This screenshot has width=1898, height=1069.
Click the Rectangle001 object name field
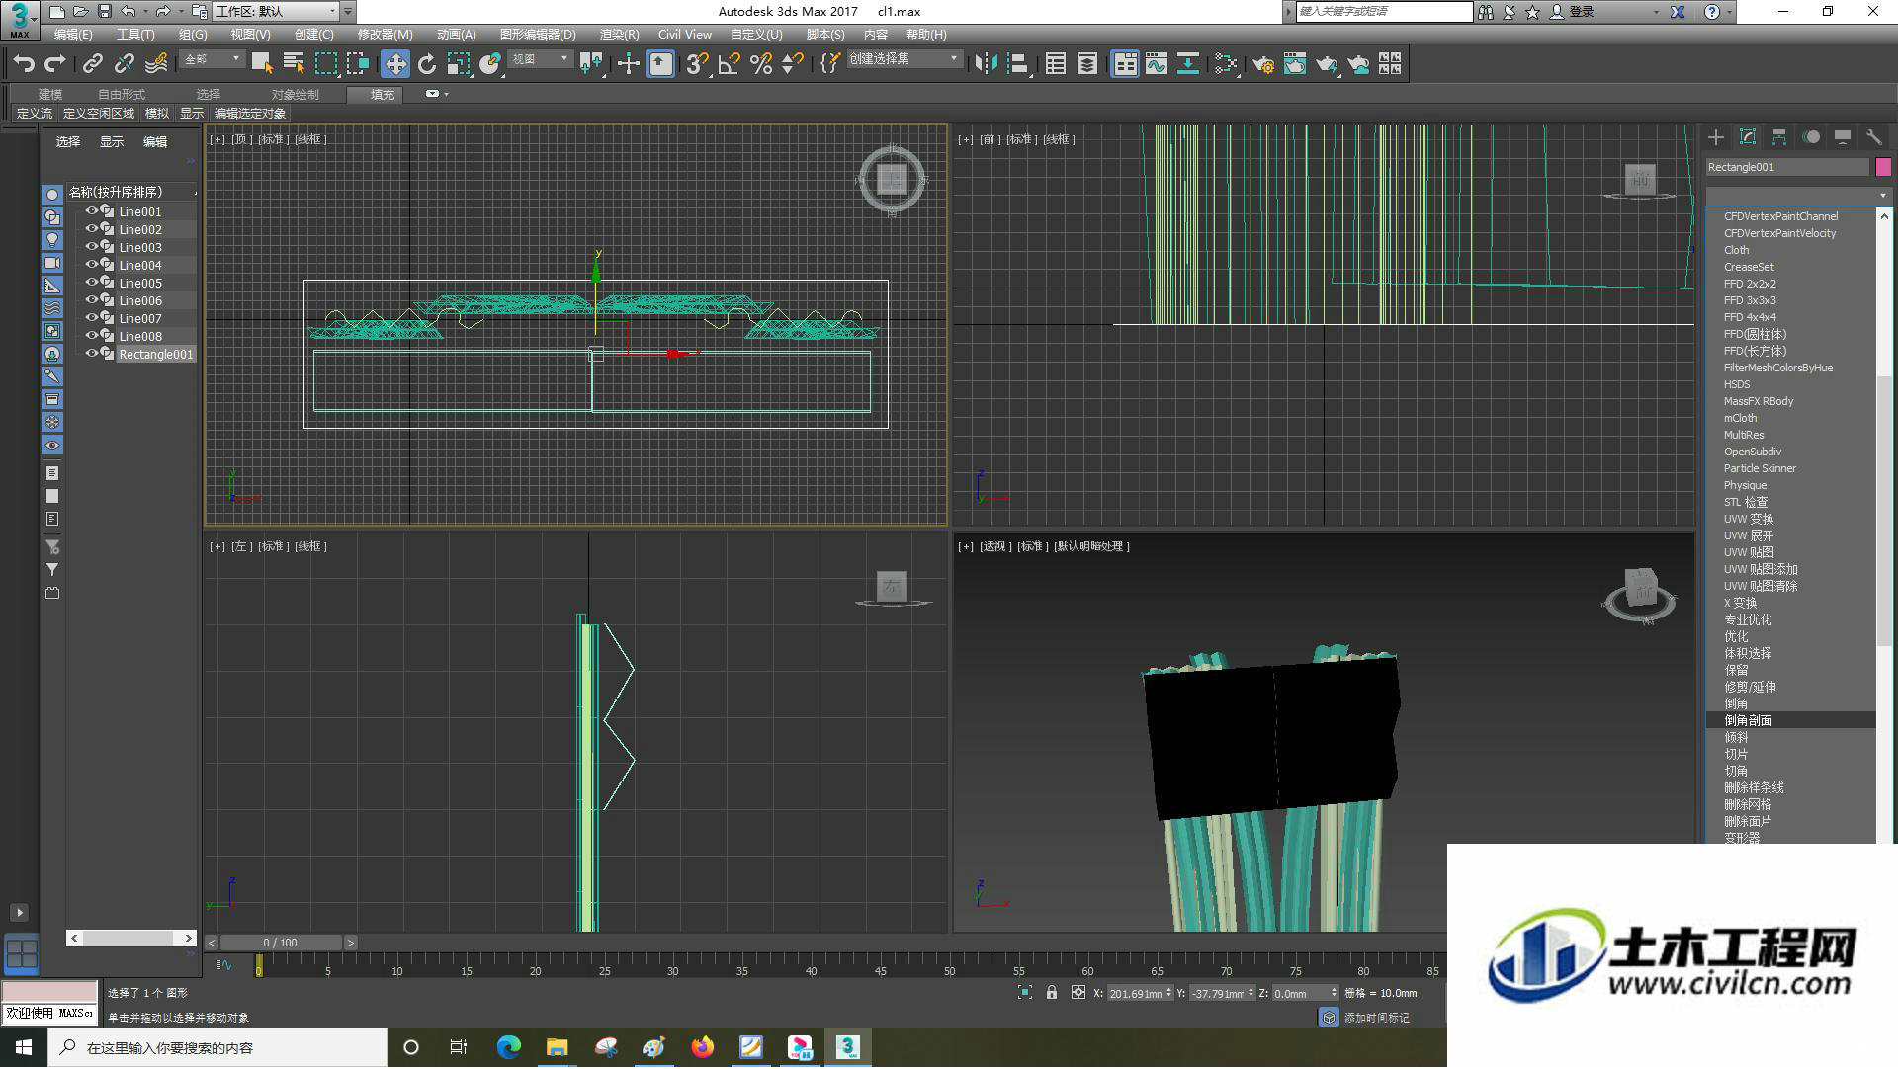coord(1787,167)
